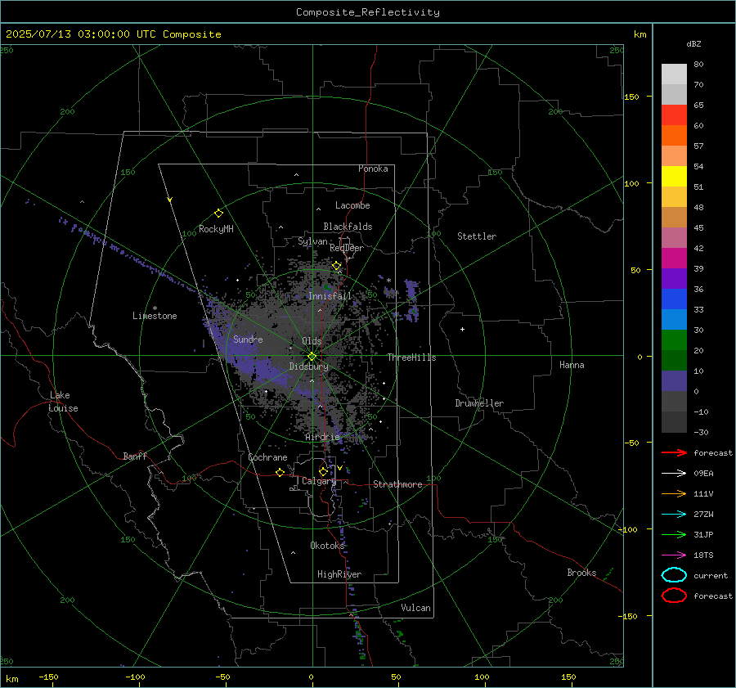Screen dimensions: 736x688
Task: Click the Drumheller city label
Action: [x=479, y=403]
